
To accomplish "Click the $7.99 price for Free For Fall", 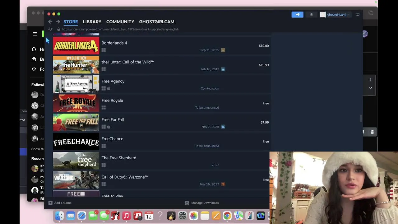I will click(265, 123).
